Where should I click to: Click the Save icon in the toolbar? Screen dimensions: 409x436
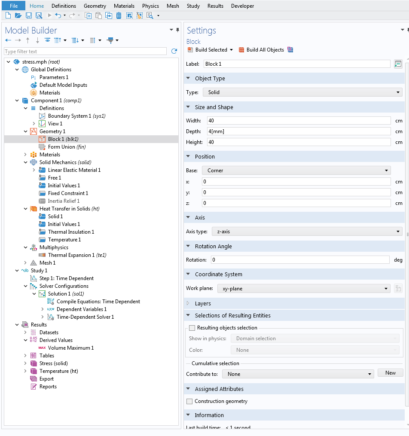(x=28, y=15)
